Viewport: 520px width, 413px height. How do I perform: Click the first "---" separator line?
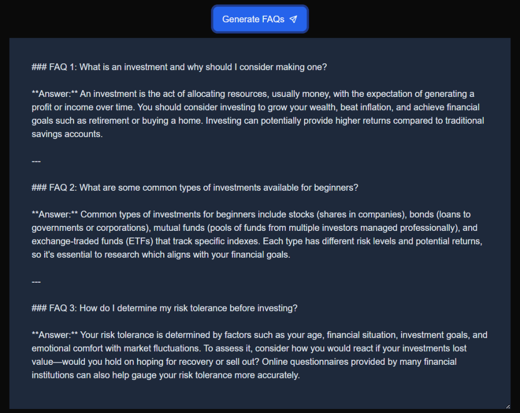click(x=36, y=161)
